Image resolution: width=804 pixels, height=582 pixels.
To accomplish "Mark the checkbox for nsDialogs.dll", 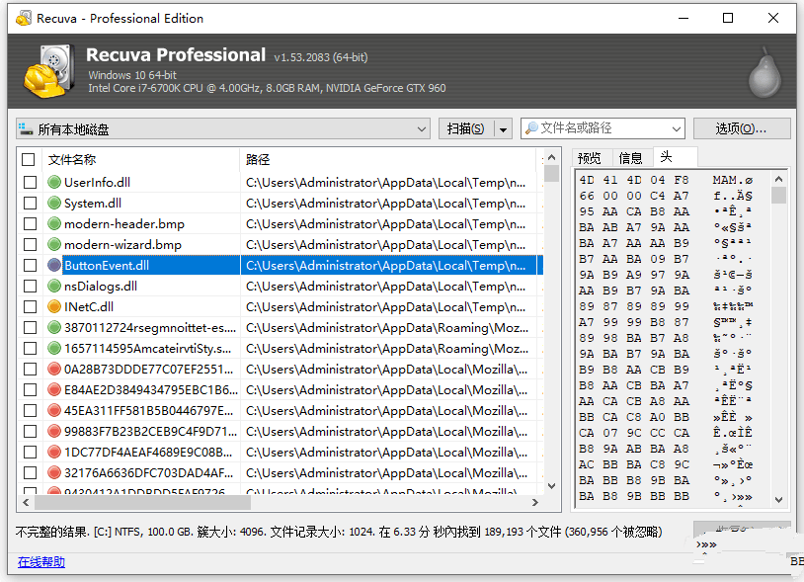I will (31, 287).
